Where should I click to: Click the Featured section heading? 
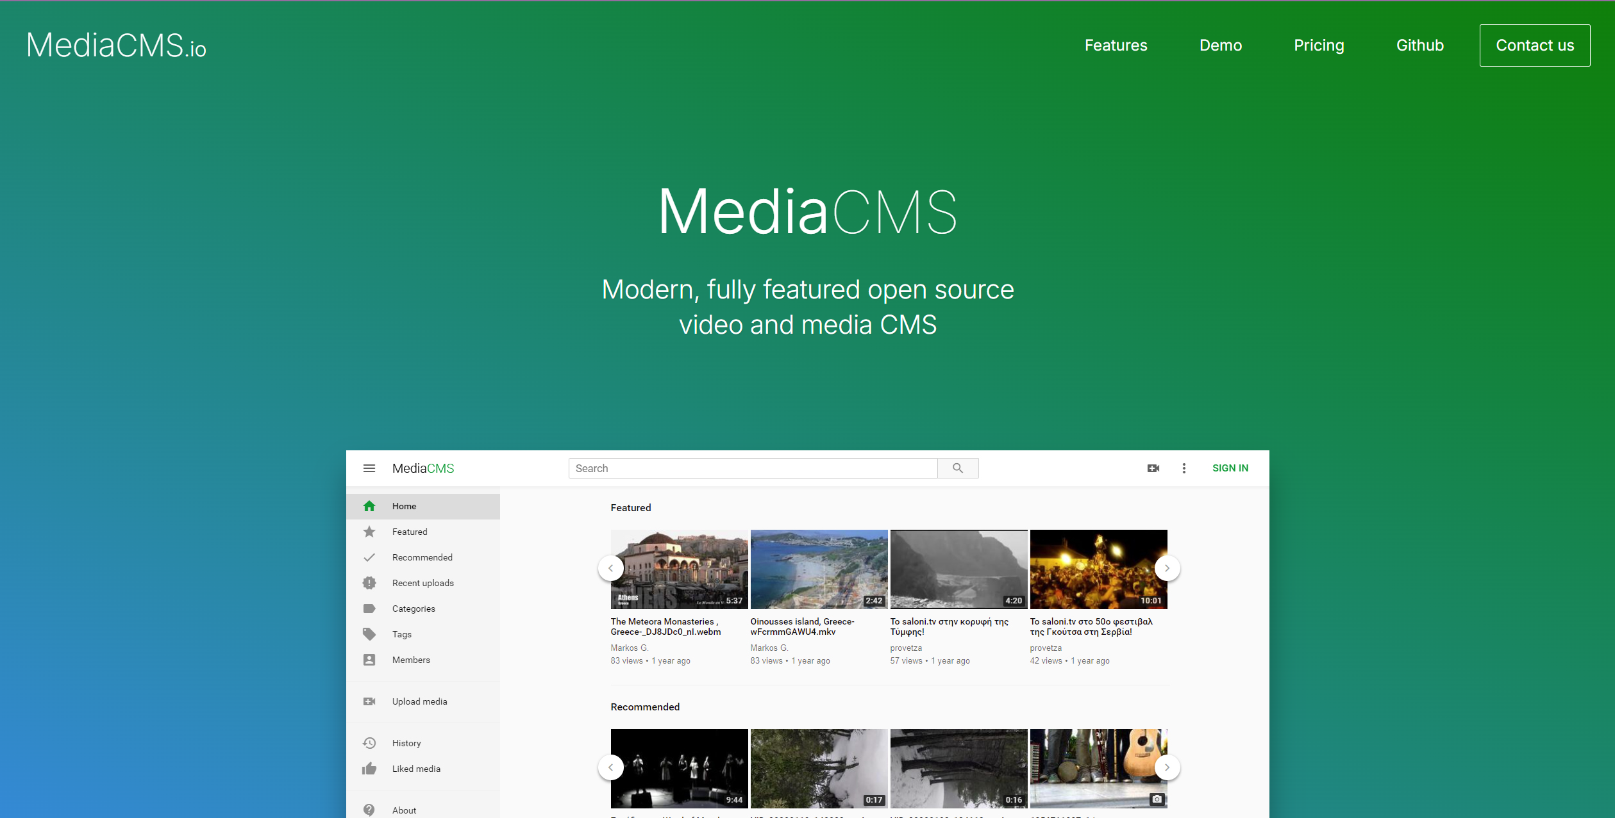(630, 507)
